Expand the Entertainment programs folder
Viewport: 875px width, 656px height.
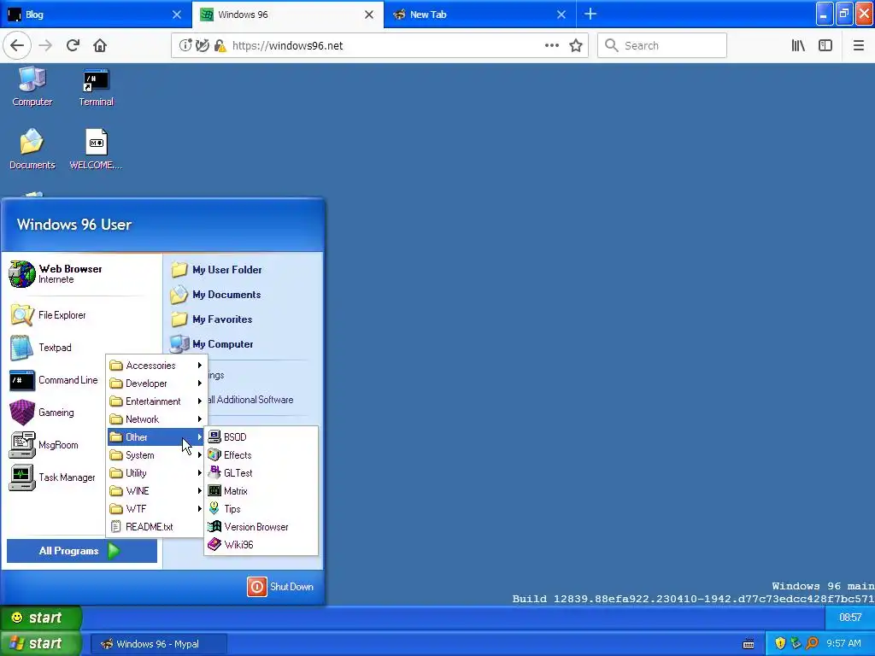[156, 401]
